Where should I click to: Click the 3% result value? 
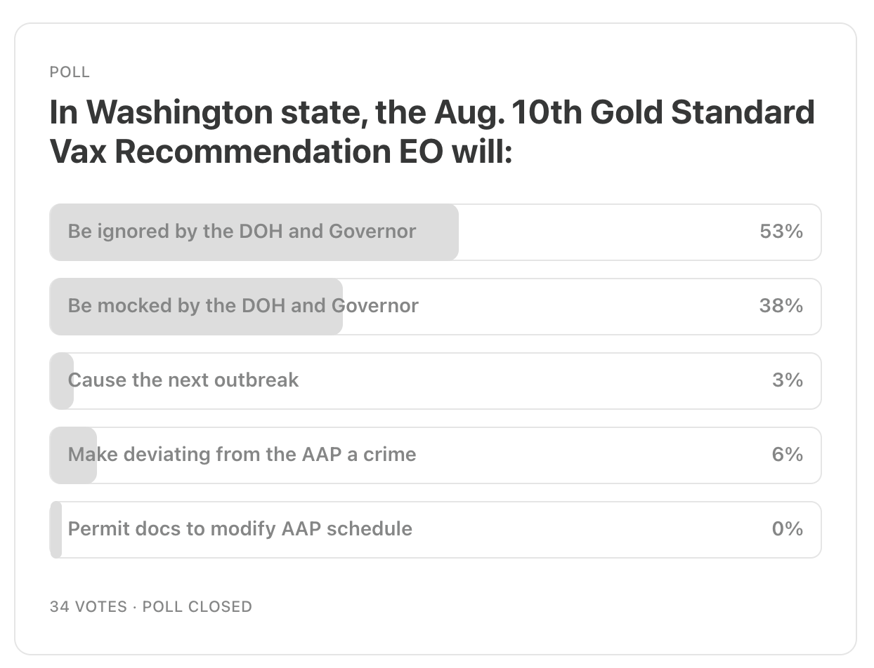pos(788,380)
